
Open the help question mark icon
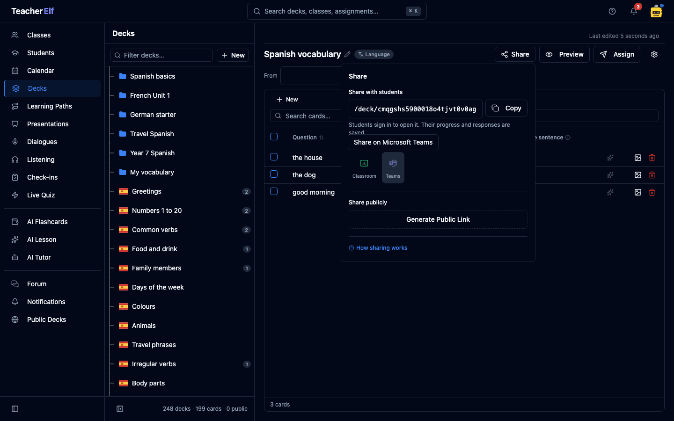tap(612, 11)
